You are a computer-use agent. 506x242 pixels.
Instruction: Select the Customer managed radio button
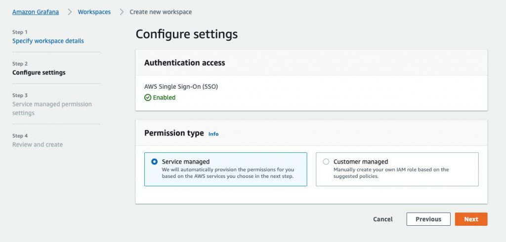pos(326,162)
